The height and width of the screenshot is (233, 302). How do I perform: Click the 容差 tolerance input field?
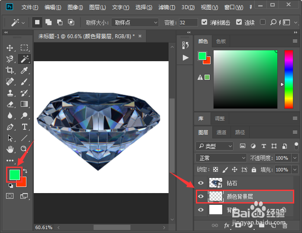188,23
